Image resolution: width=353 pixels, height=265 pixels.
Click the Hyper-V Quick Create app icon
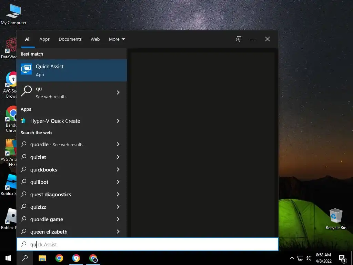tap(23, 121)
